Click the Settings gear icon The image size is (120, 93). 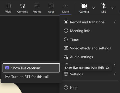coord(66,74)
